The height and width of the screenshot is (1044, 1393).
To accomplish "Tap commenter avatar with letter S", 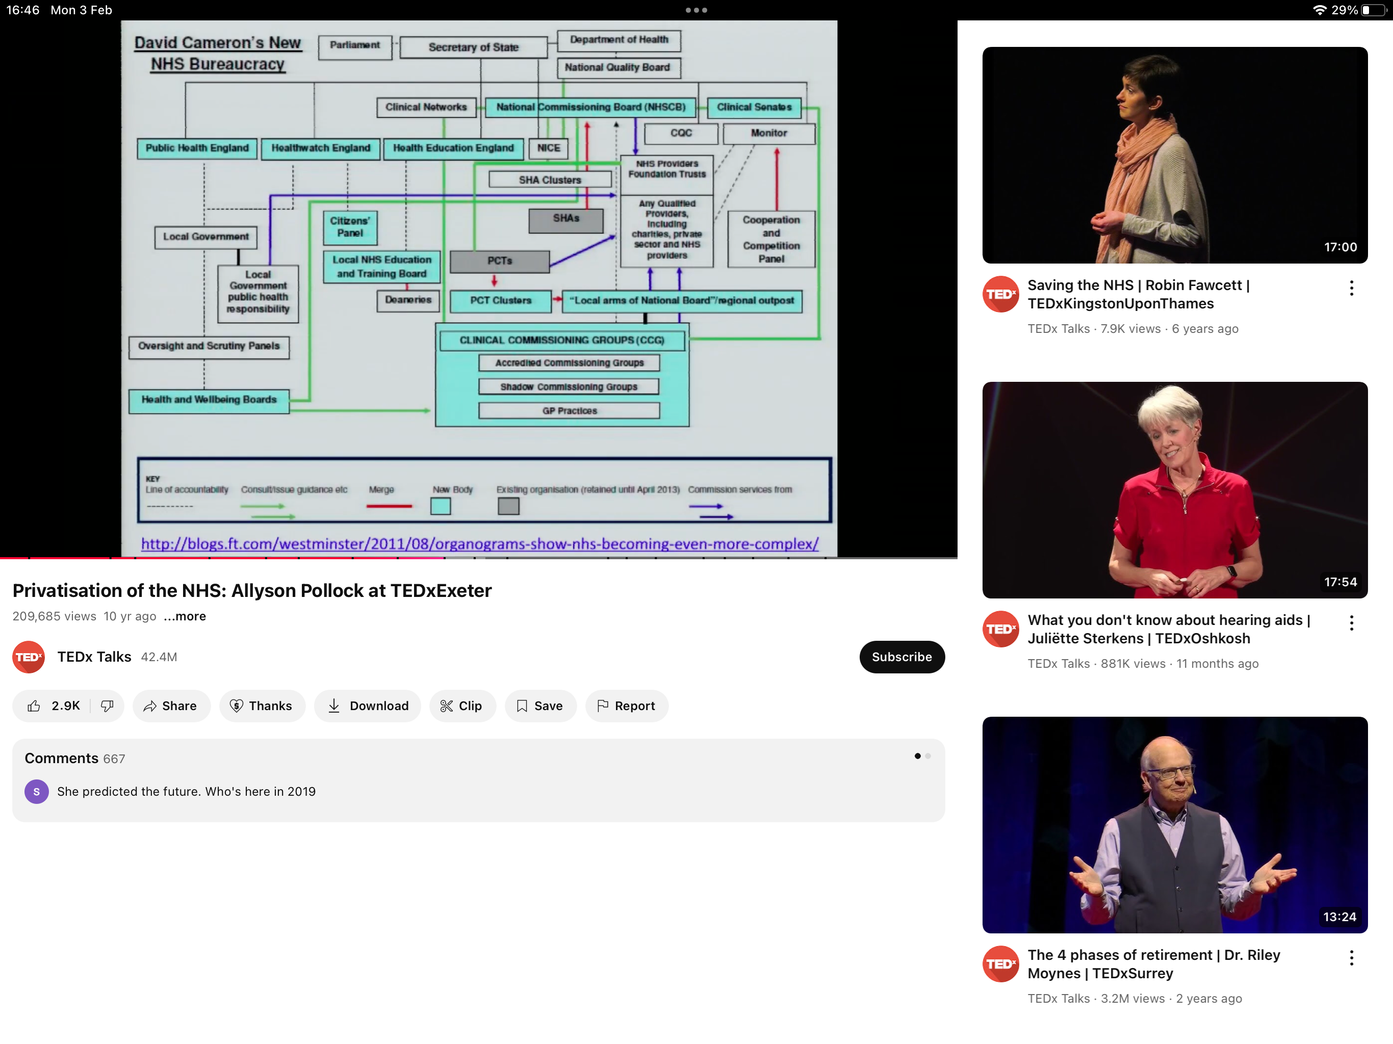I will point(37,792).
